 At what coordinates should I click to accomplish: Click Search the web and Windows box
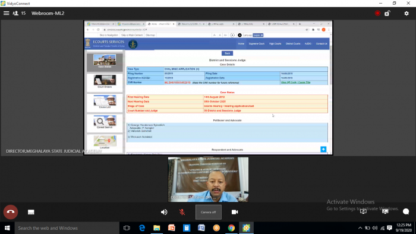pyautogui.click(x=67, y=228)
